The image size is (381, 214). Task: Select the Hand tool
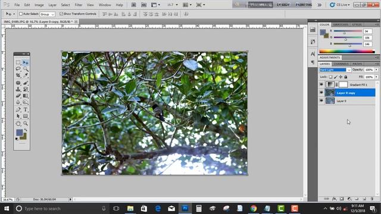[x=18, y=124]
